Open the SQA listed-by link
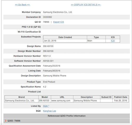 pyautogui.click(x=46, y=106)
